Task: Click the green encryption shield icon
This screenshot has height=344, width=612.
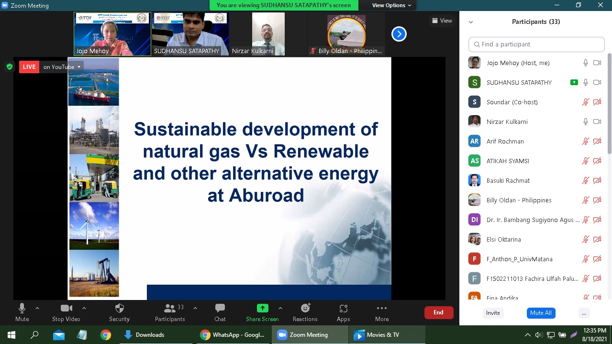Action: pyautogui.click(x=9, y=67)
